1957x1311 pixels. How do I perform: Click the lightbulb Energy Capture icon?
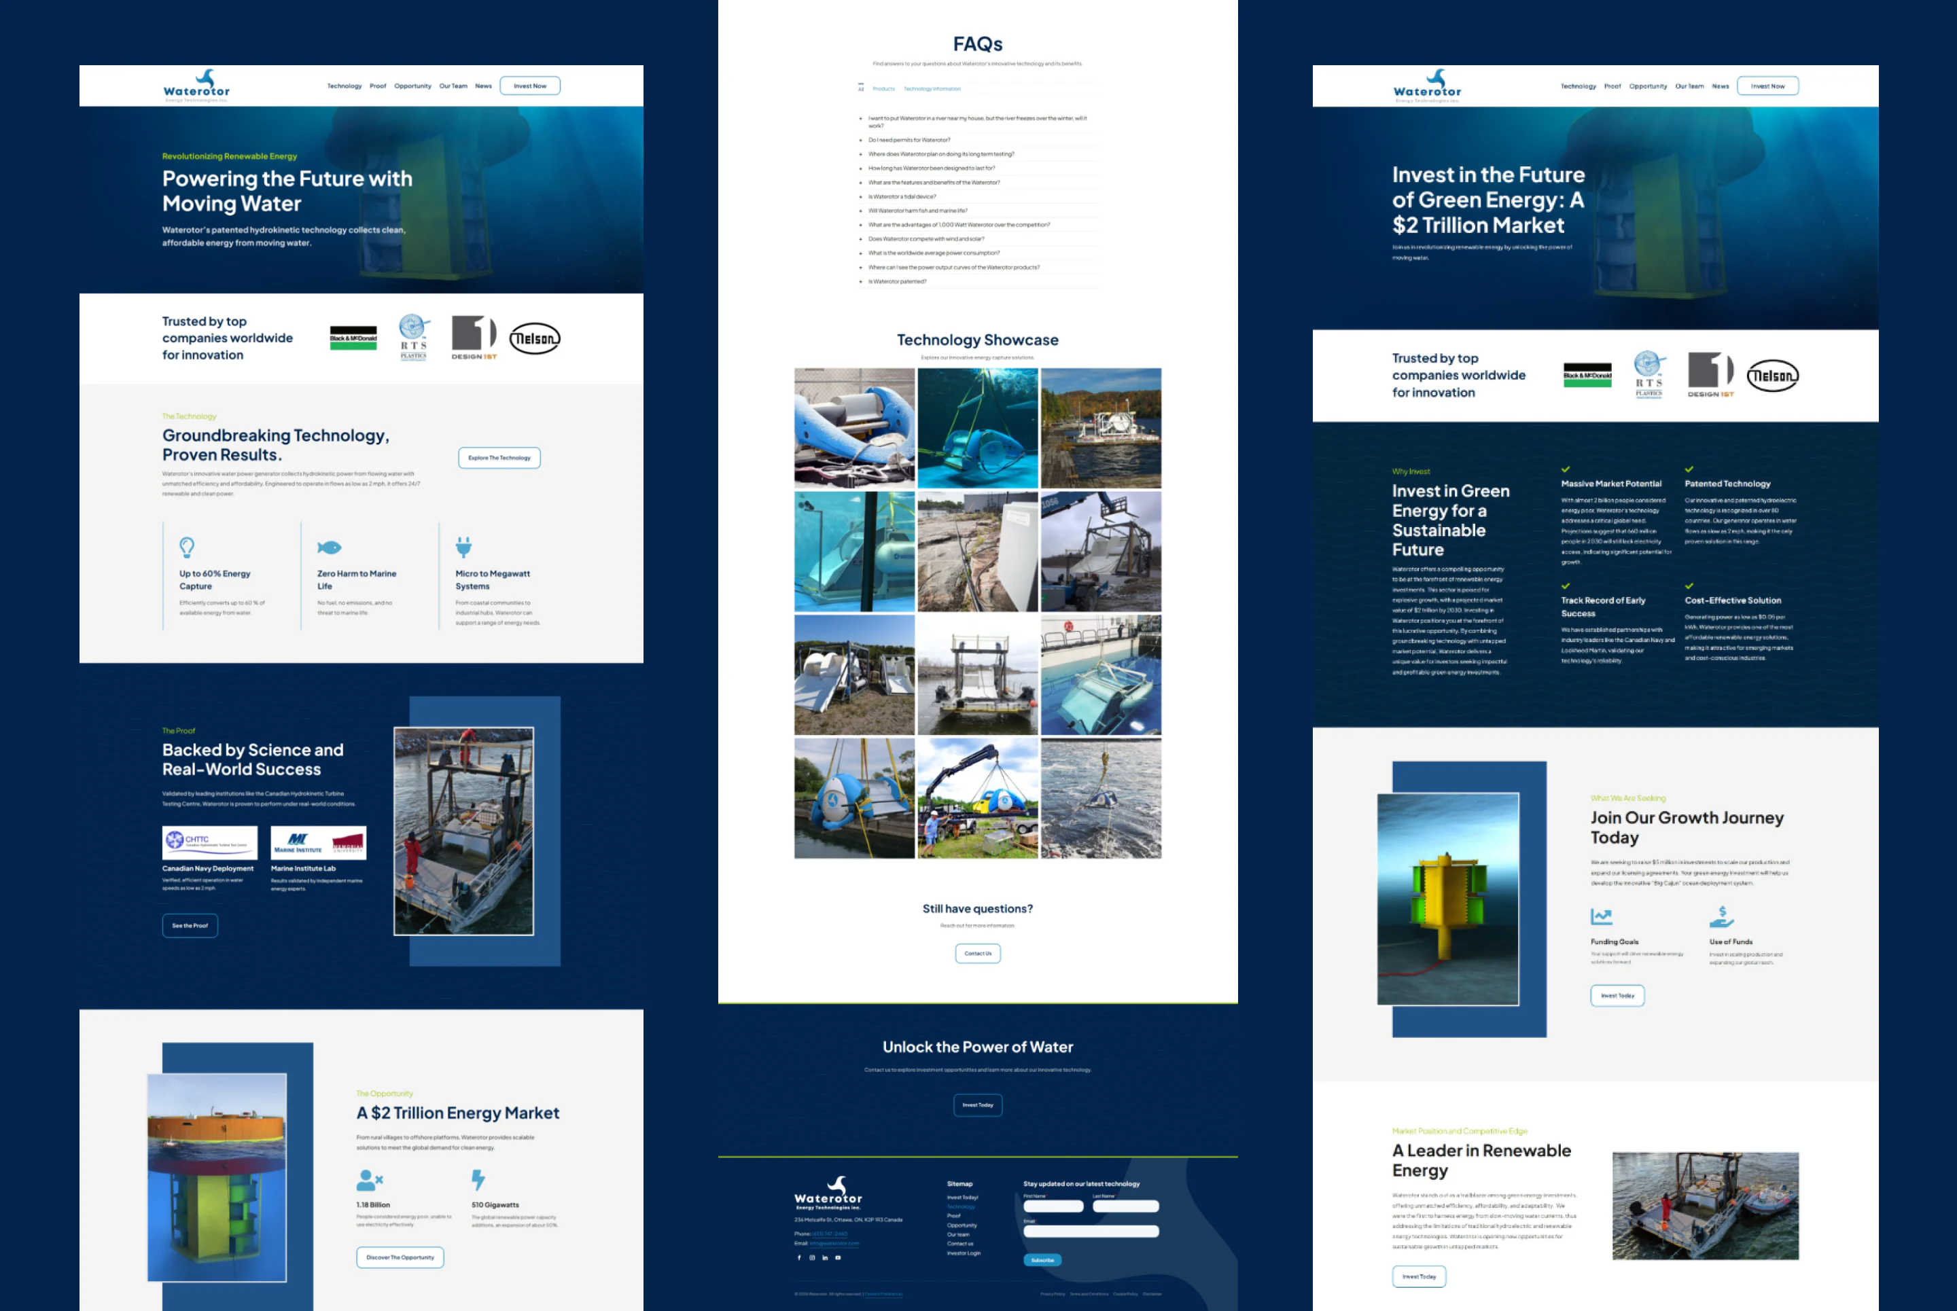(x=186, y=547)
